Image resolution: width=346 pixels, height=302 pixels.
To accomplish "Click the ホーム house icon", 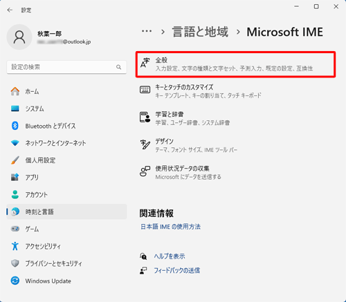I will (15, 91).
